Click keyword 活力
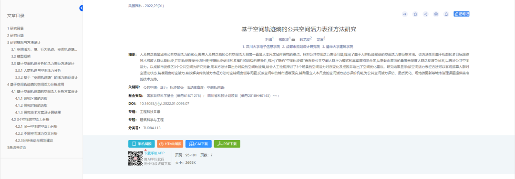 164,88
